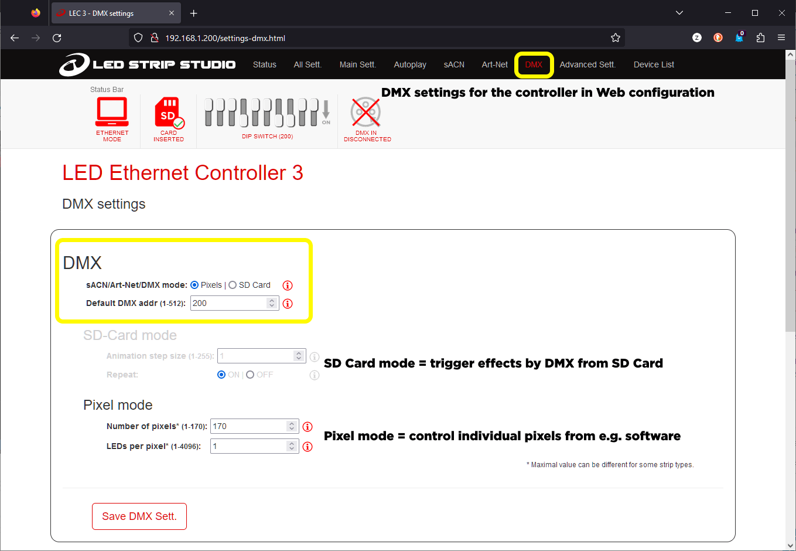Select Repeat OFF radio button
This screenshot has height=551, width=796.
(250, 375)
